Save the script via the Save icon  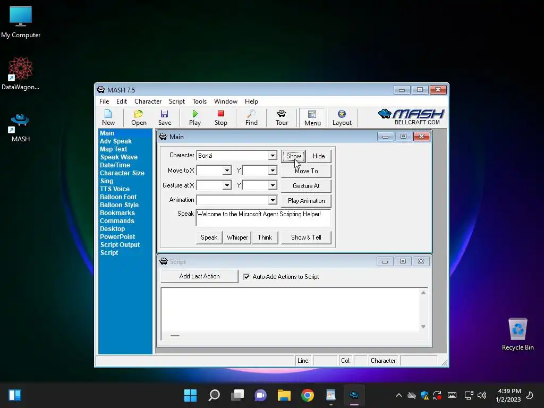165,117
